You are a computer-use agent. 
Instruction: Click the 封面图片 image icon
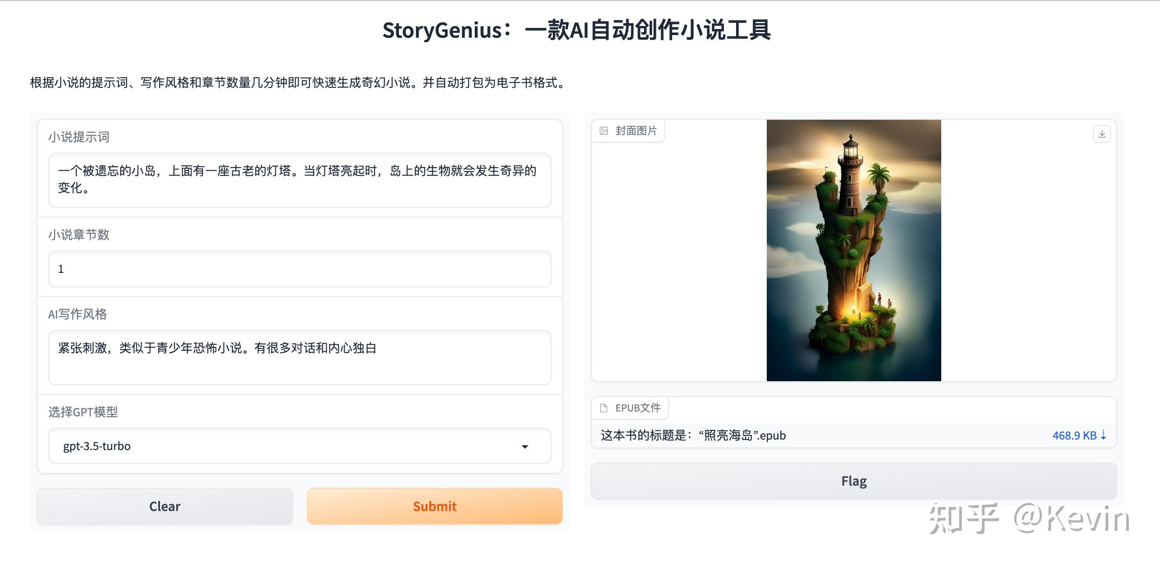pos(603,130)
